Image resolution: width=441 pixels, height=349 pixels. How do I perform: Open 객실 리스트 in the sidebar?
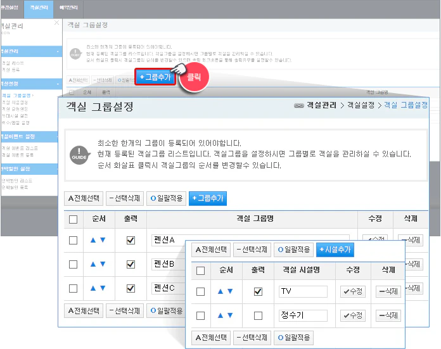pos(13,63)
